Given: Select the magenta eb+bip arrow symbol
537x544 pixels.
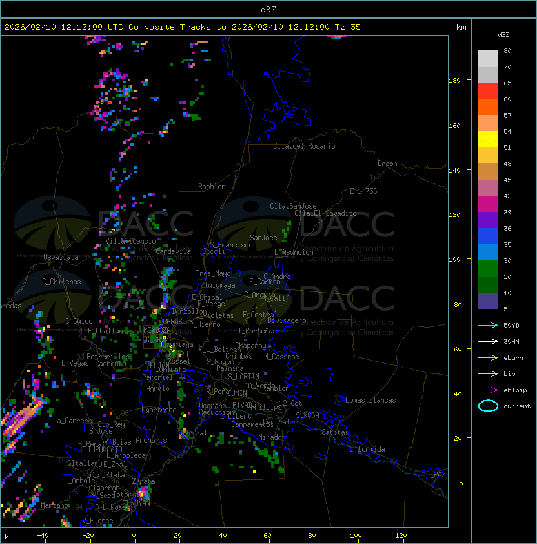Looking at the screenshot, I should pyautogui.click(x=488, y=390).
